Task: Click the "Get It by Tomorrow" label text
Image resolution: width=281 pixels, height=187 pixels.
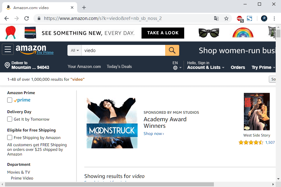Action: coord(32,119)
